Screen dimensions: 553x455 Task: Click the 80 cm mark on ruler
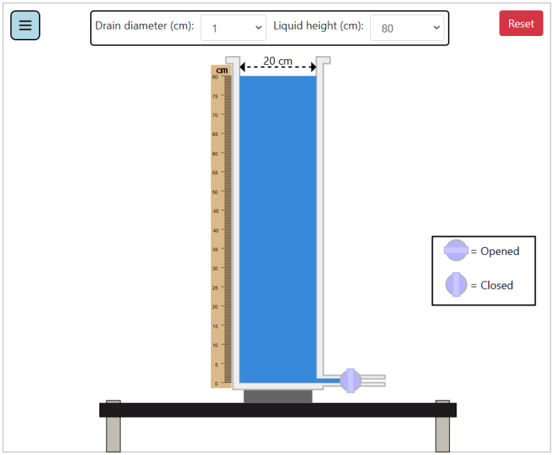point(215,76)
